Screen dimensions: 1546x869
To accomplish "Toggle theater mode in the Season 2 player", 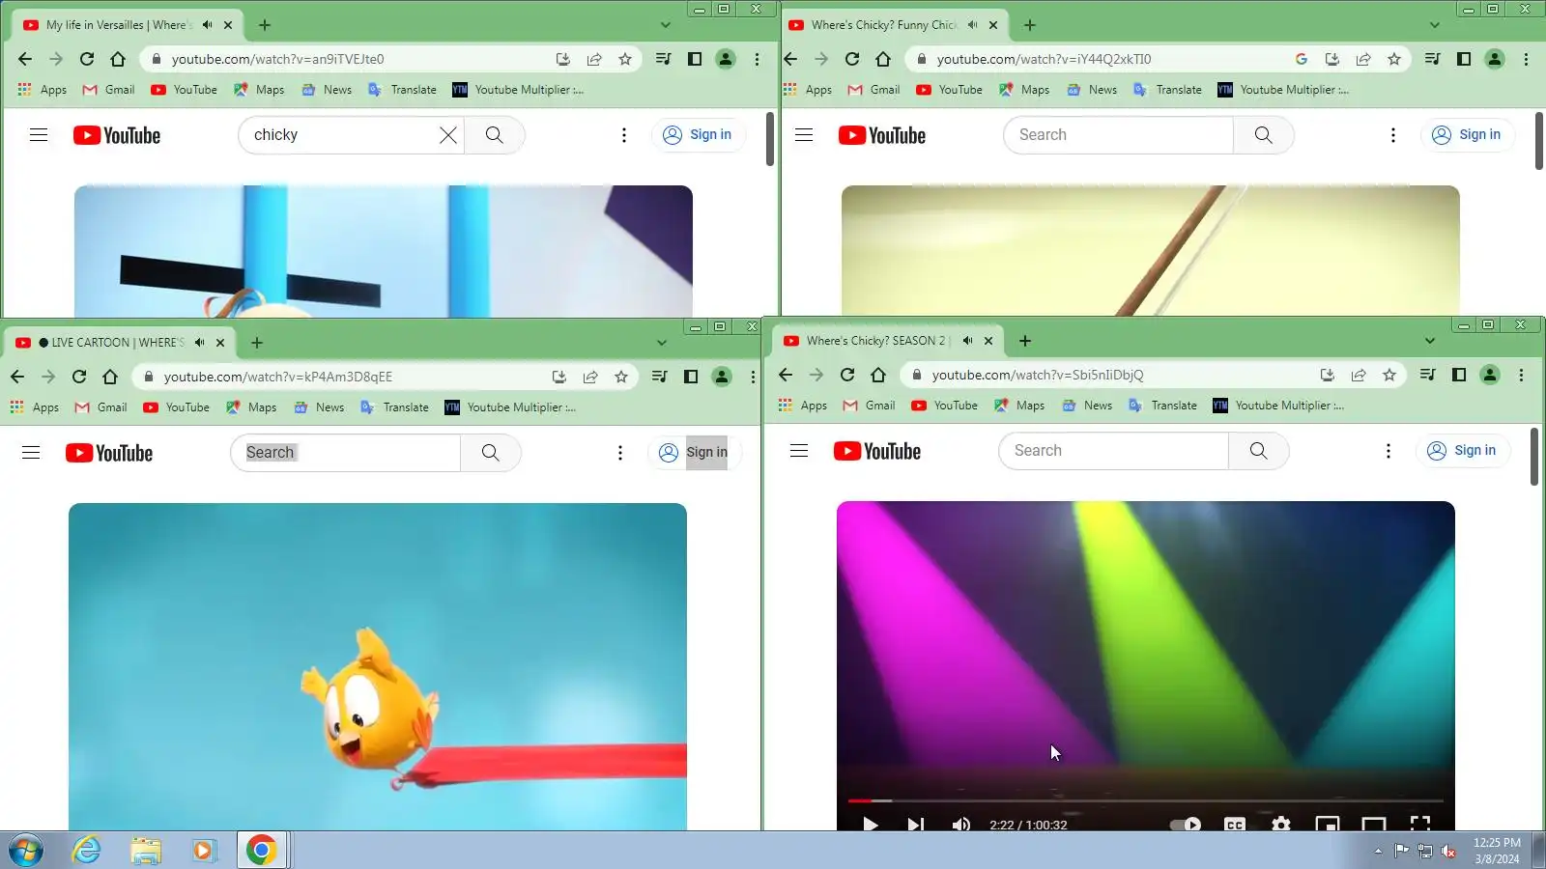I will pyautogui.click(x=1374, y=824).
